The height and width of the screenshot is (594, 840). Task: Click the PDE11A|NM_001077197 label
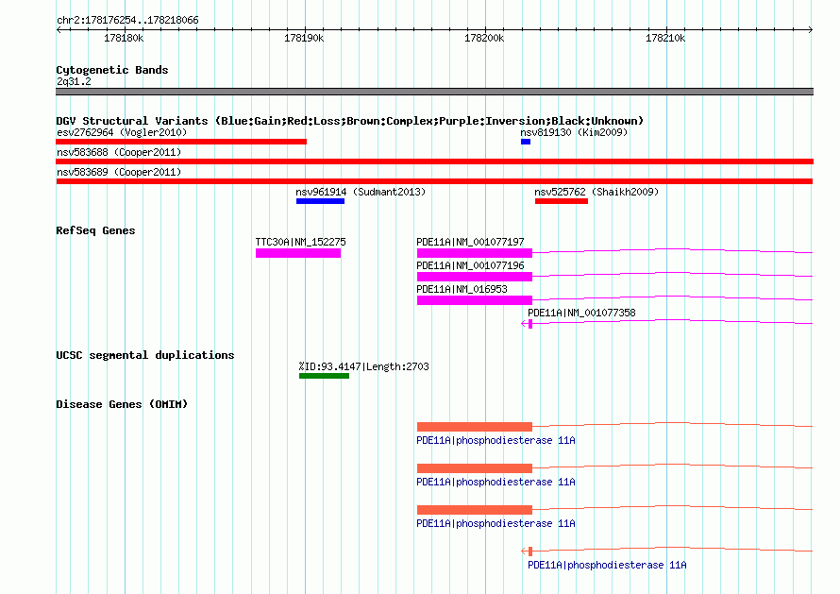coord(470,243)
